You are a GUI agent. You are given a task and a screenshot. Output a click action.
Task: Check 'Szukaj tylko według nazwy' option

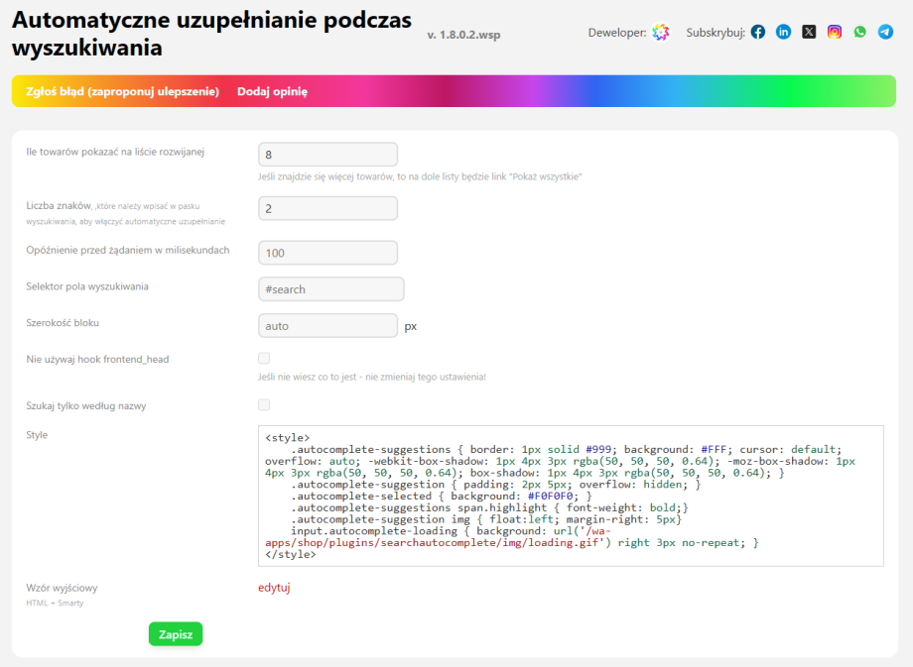click(x=264, y=405)
